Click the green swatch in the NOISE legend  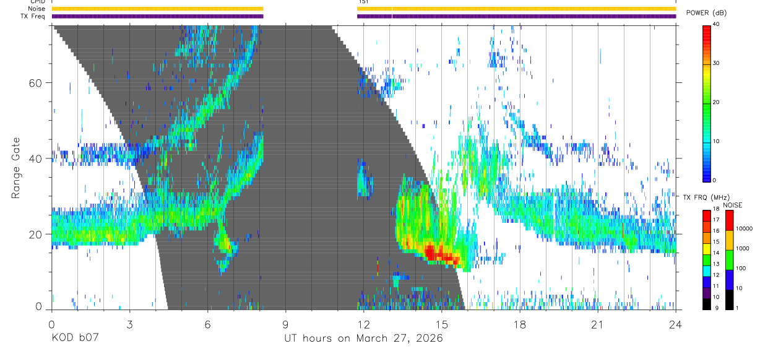(x=728, y=259)
